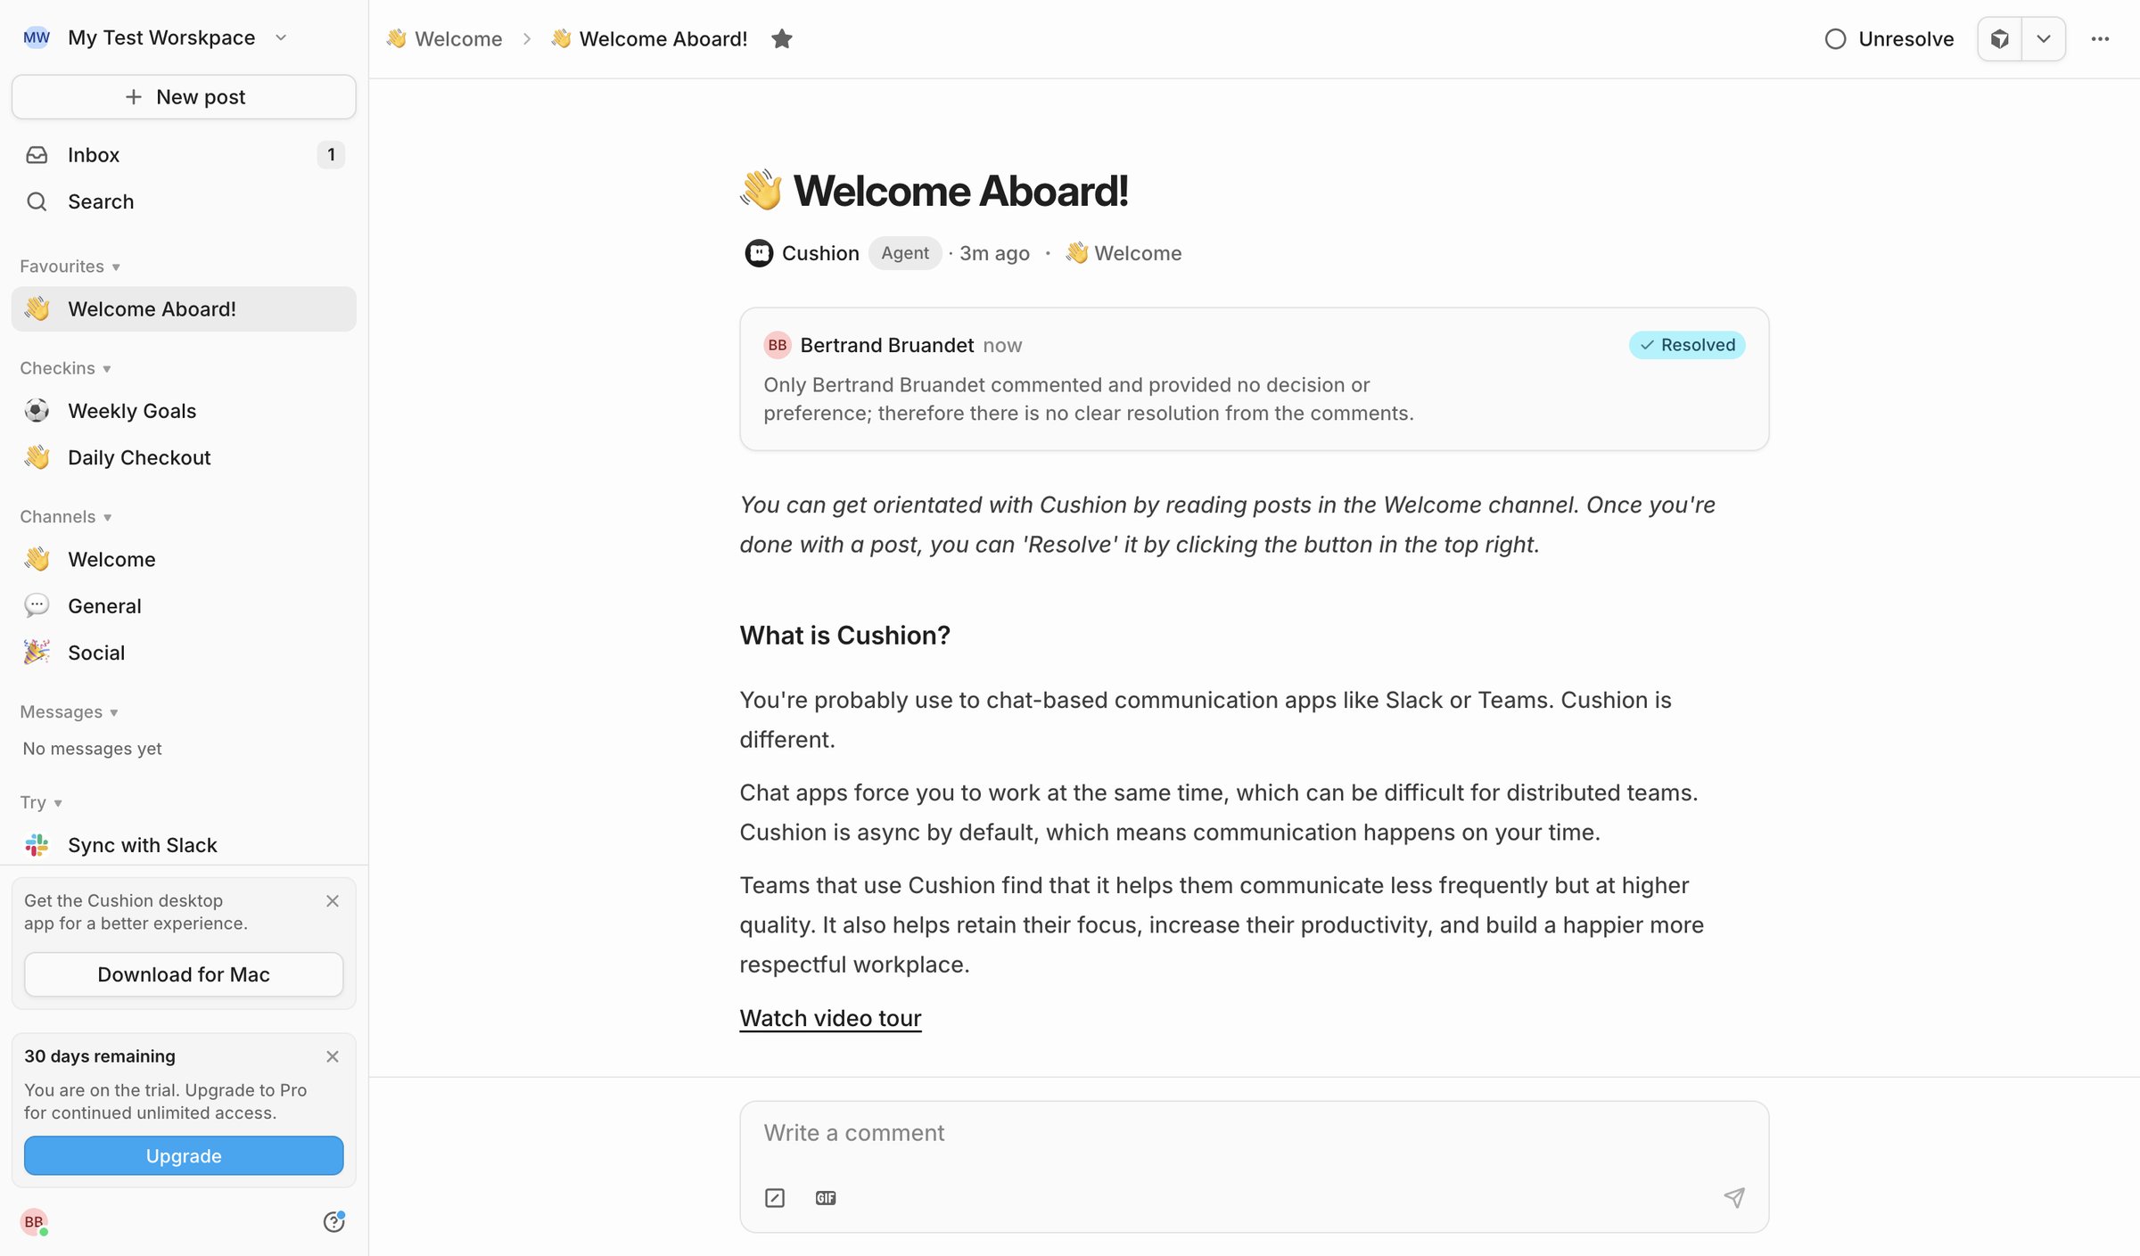
Task: Open the help icon in sidebar footer
Action: click(333, 1221)
